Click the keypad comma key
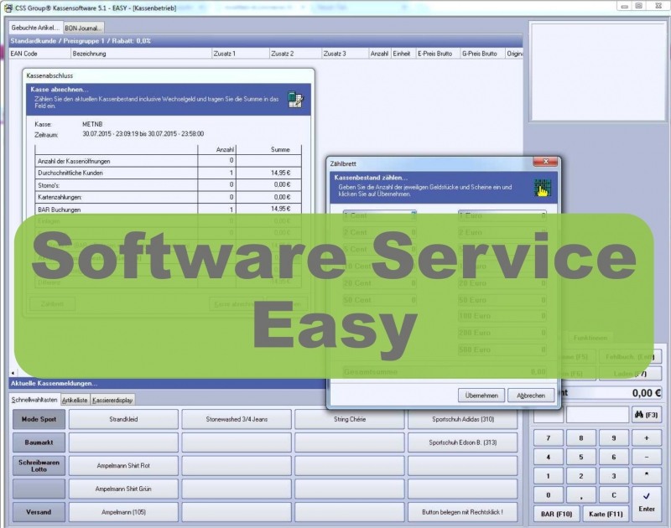 (x=580, y=495)
